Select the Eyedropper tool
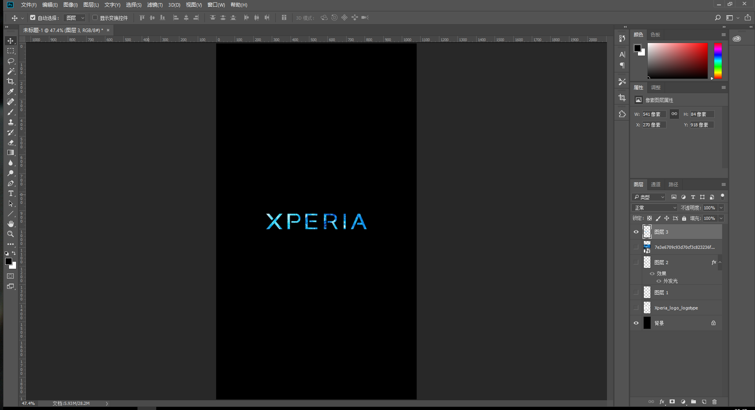Viewport: 755px width, 410px height. tap(11, 92)
